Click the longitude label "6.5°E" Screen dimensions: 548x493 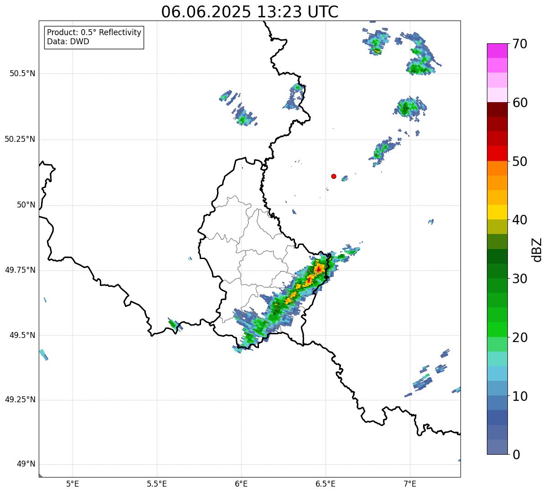point(326,483)
